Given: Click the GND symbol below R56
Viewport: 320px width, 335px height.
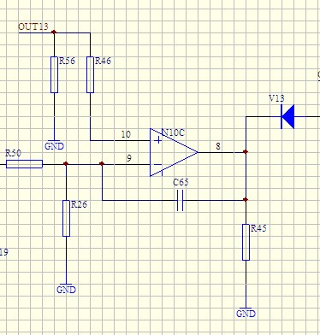Looking at the screenshot, I should [x=54, y=146].
